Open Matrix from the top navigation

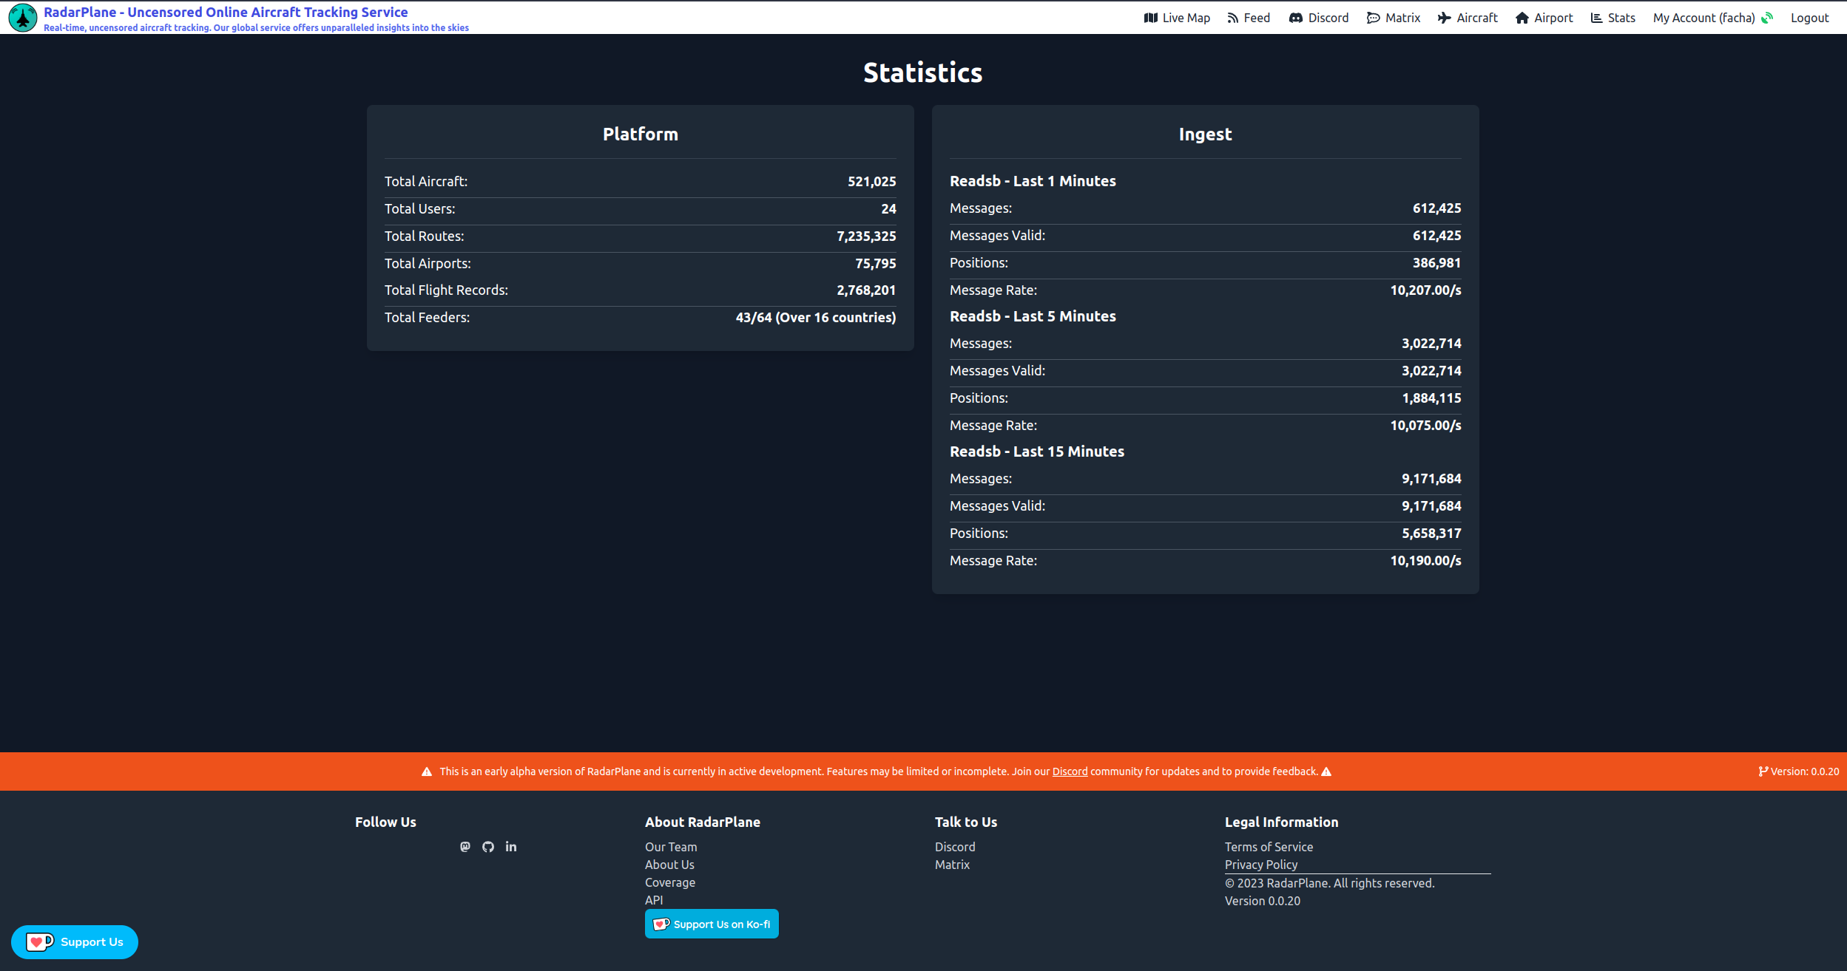pos(1394,18)
